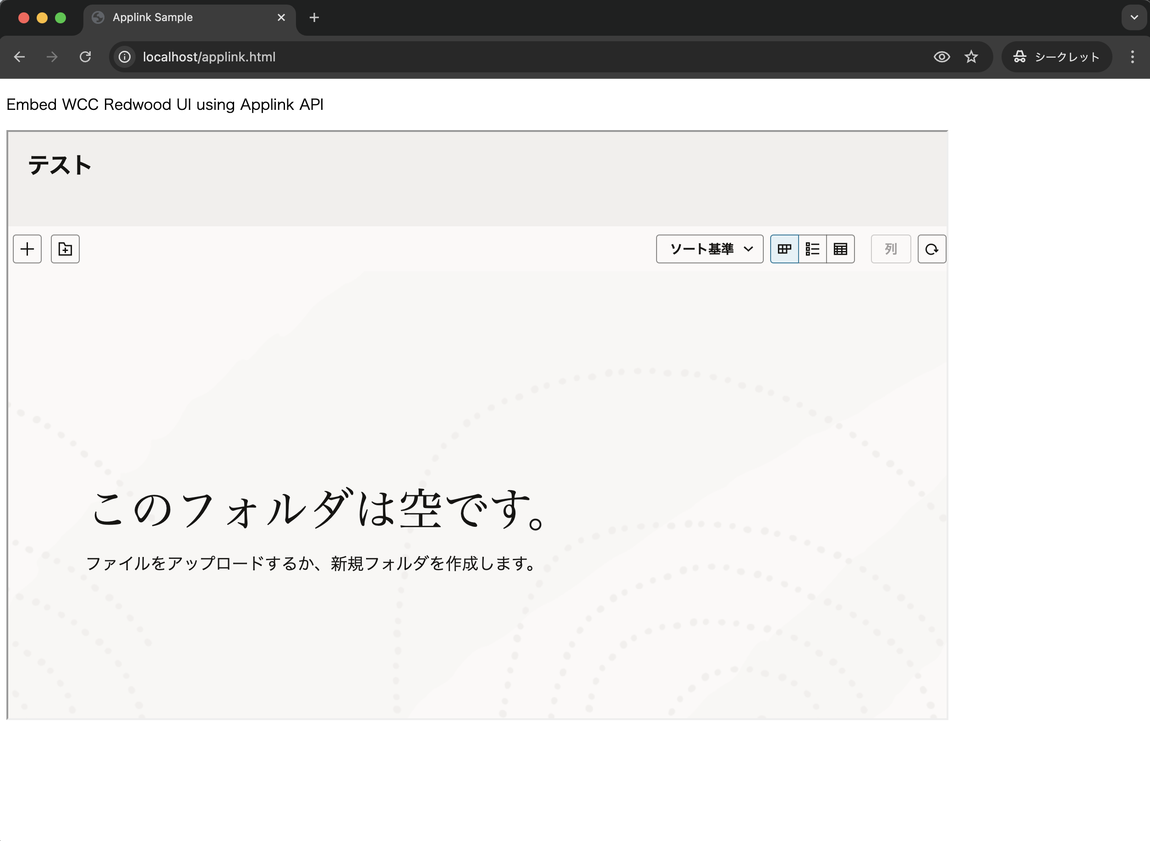
Task: Bookmark this page with star icon
Action: [x=971, y=56]
